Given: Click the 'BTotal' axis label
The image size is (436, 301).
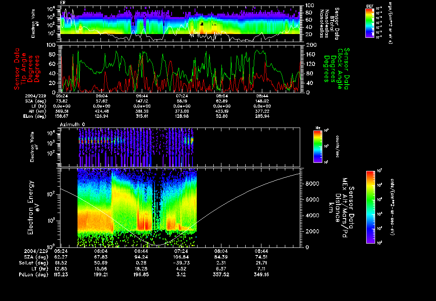Looking at the screenshot, I should (x=332, y=24).
